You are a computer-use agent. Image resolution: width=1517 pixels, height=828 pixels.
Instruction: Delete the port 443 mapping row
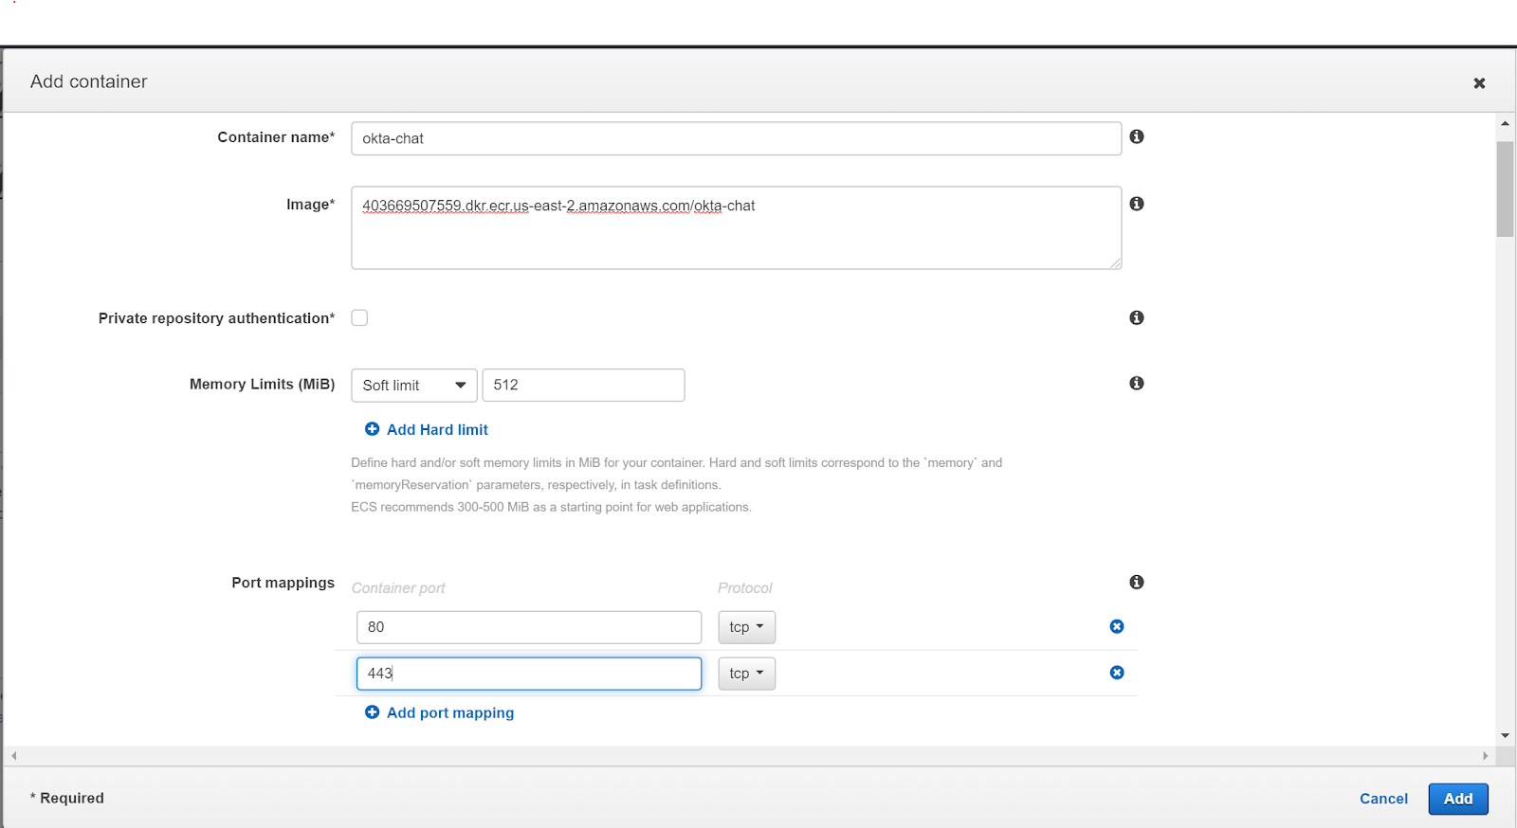tap(1116, 673)
